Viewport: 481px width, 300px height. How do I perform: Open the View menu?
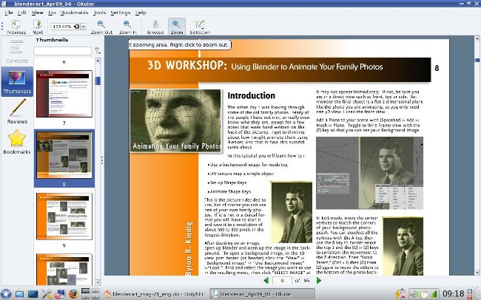[x=38, y=13]
